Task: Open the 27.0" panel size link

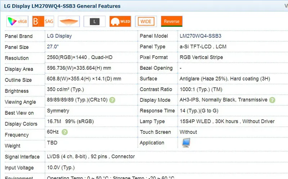Action: pos(53,47)
